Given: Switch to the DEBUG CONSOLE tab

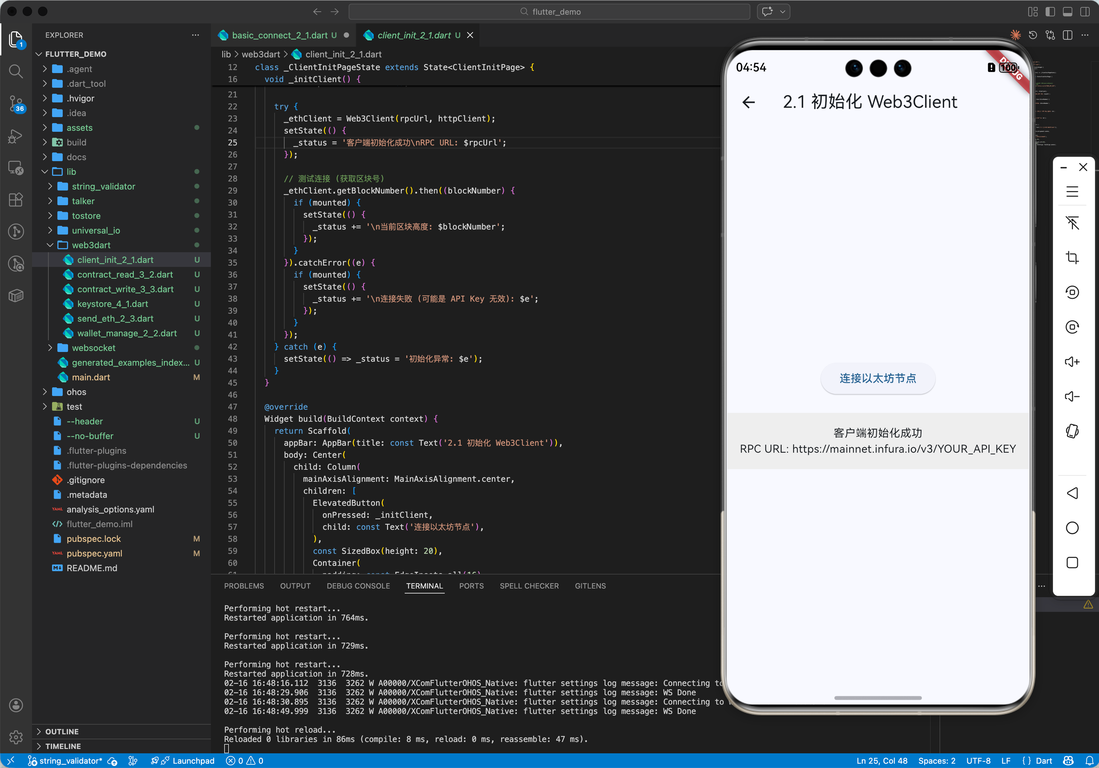Looking at the screenshot, I should pos(358,586).
